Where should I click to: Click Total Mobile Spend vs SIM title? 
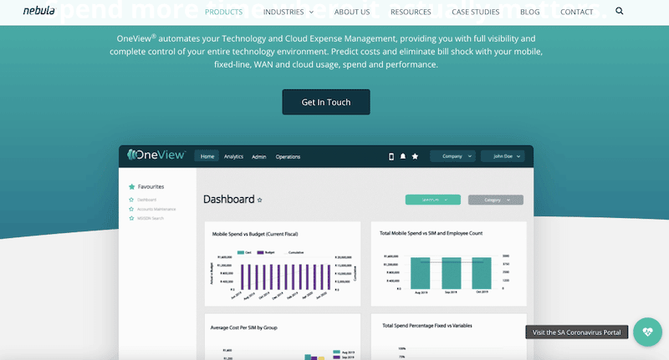click(431, 233)
